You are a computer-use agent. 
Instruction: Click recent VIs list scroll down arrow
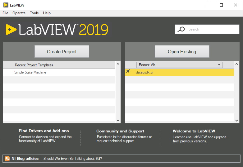point(237,120)
